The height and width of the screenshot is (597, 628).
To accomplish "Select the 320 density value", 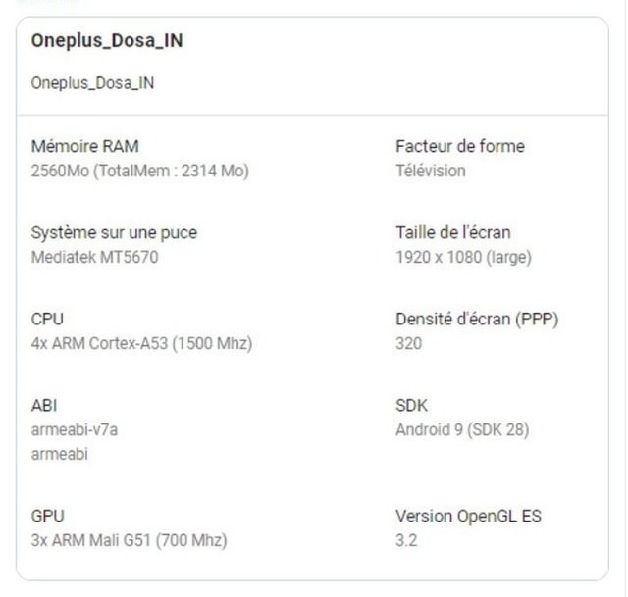I will pyautogui.click(x=408, y=344).
